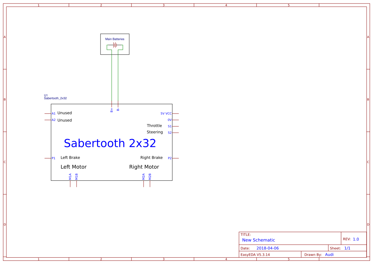Select the A1 pin on Sabertooth

[53, 114]
